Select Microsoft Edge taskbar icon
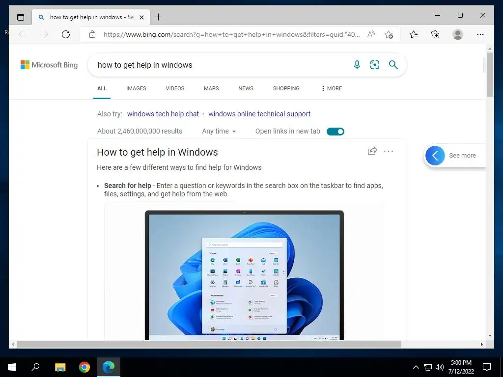Viewport: 503px width, 377px height. (109, 367)
